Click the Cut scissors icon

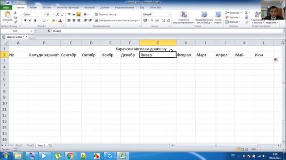click(15, 13)
